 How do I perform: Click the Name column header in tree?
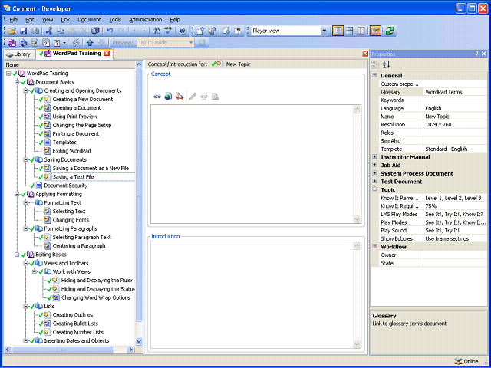point(70,64)
